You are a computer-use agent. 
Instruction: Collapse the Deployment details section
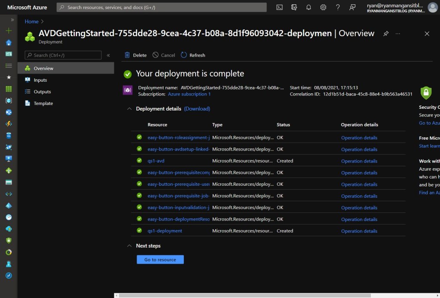click(x=129, y=109)
